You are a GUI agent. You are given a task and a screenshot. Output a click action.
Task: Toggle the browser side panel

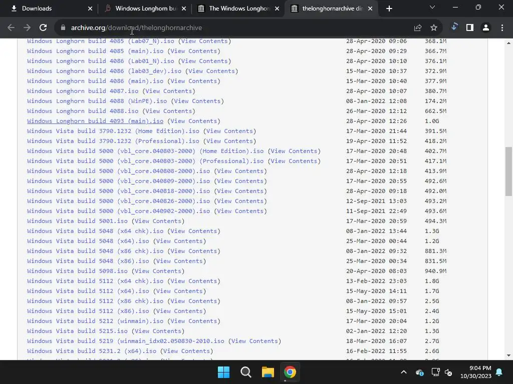470,28
